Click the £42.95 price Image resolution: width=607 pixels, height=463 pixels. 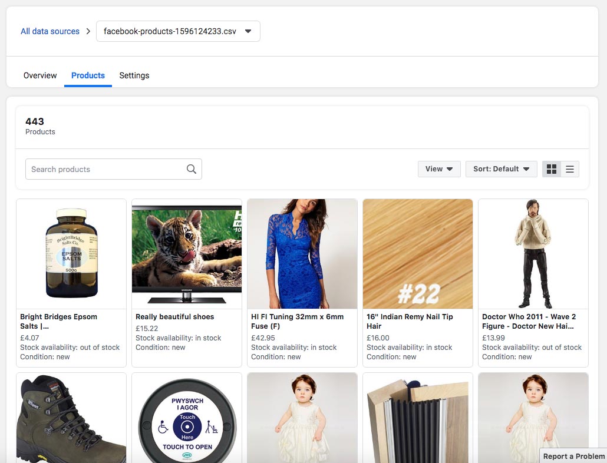pos(263,338)
